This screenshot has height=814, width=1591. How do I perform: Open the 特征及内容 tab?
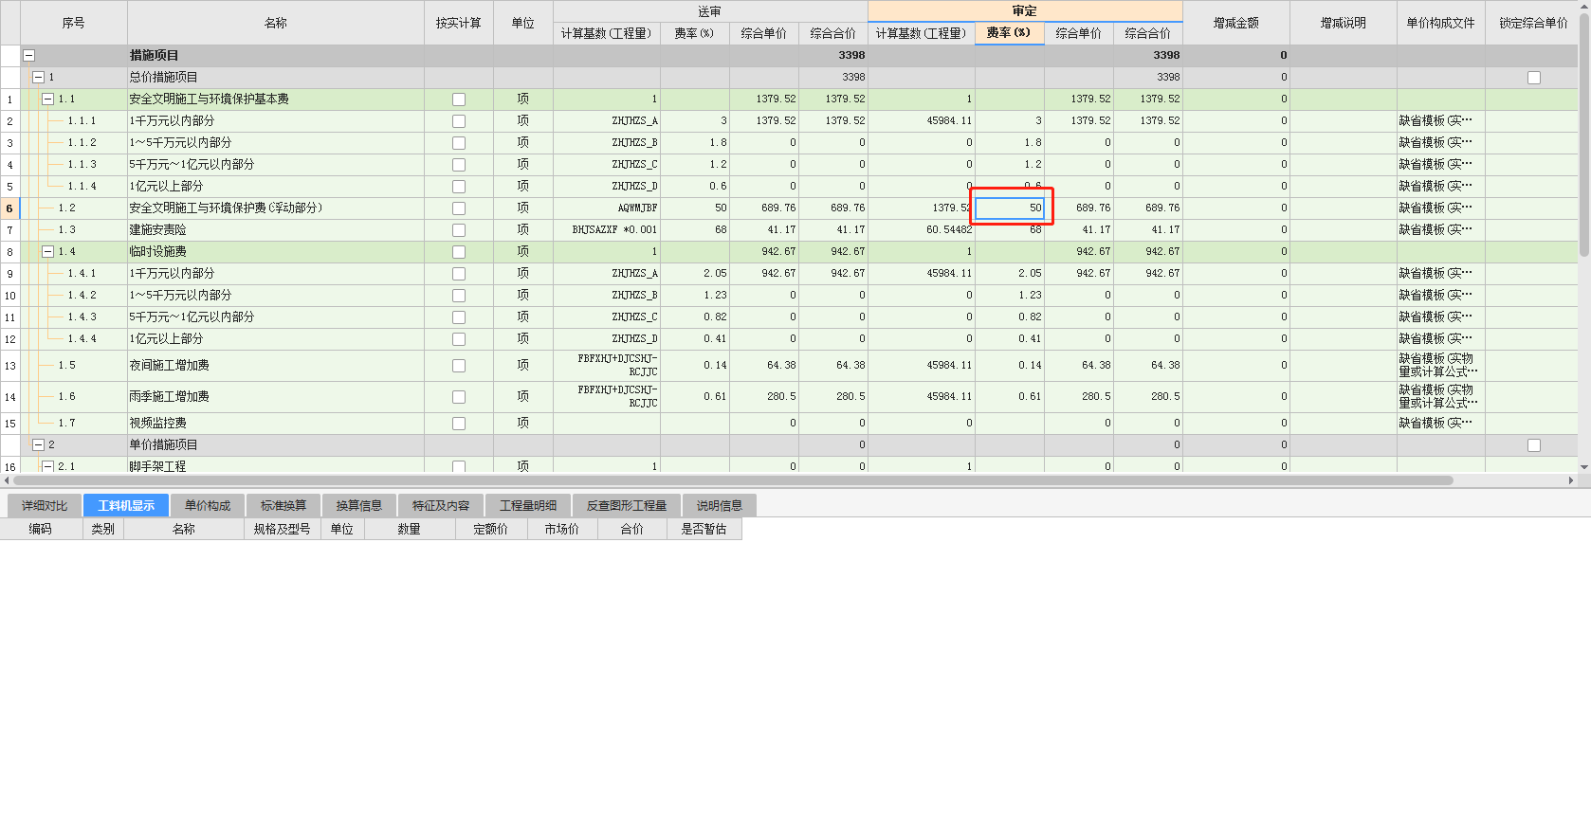(441, 506)
